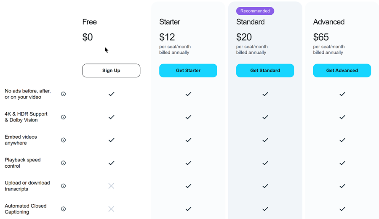Viewport: 379px width, 219px height.
Task: Click info icon beside Embed videos anywhere
Action: 63,140
